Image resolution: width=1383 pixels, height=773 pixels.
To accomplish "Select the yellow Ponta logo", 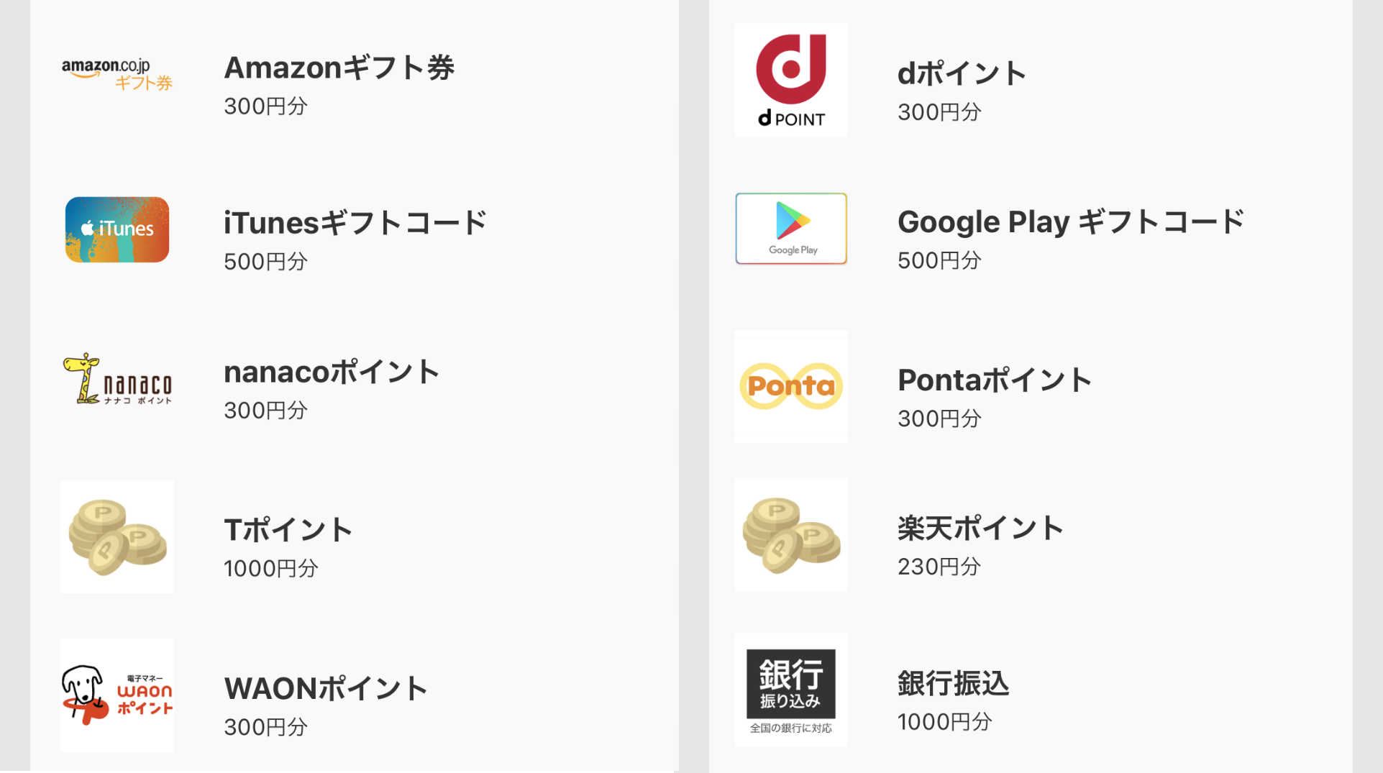I will point(791,386).
